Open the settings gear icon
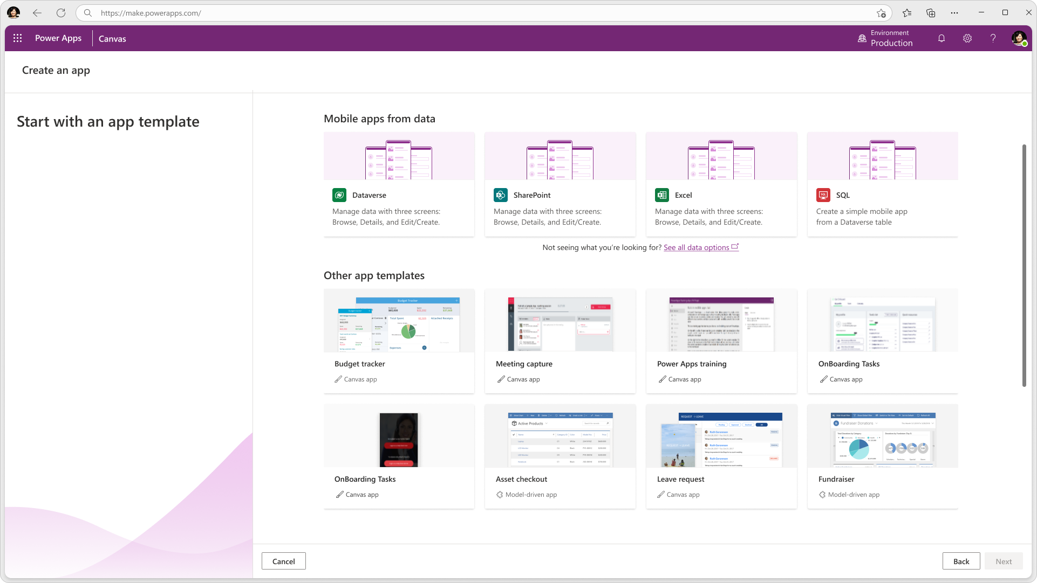1037x583 pixels. [967, 38]
